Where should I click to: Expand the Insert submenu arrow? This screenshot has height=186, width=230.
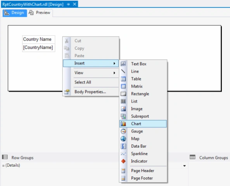[x=114, y=63]
